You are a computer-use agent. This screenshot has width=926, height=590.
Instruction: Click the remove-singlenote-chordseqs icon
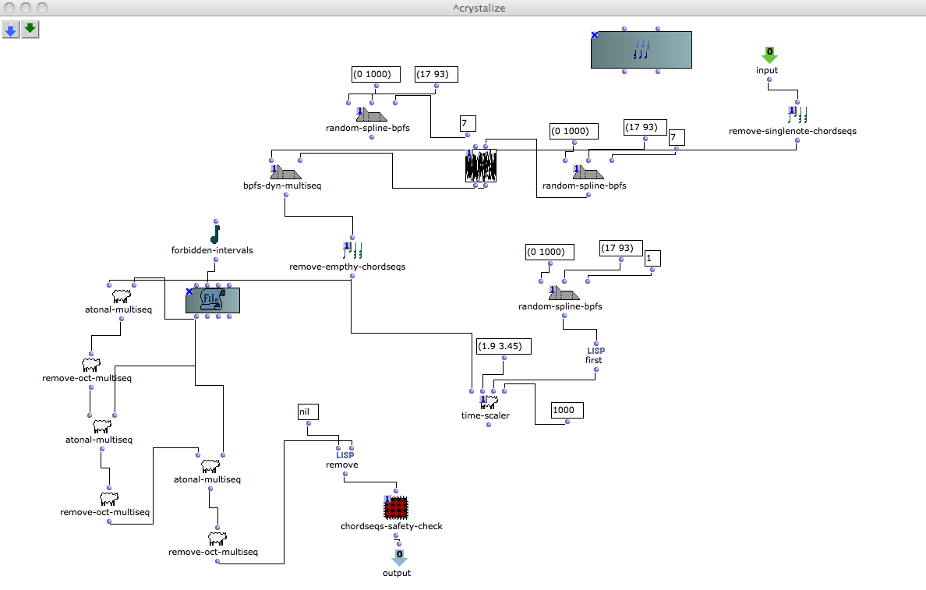(797, 115)
